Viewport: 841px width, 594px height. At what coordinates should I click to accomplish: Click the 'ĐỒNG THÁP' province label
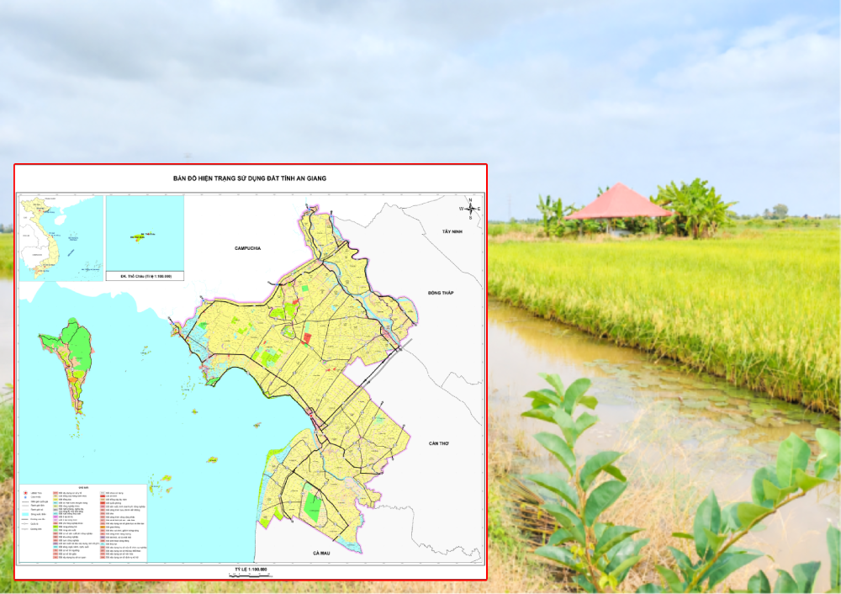(x=441, y=293)
